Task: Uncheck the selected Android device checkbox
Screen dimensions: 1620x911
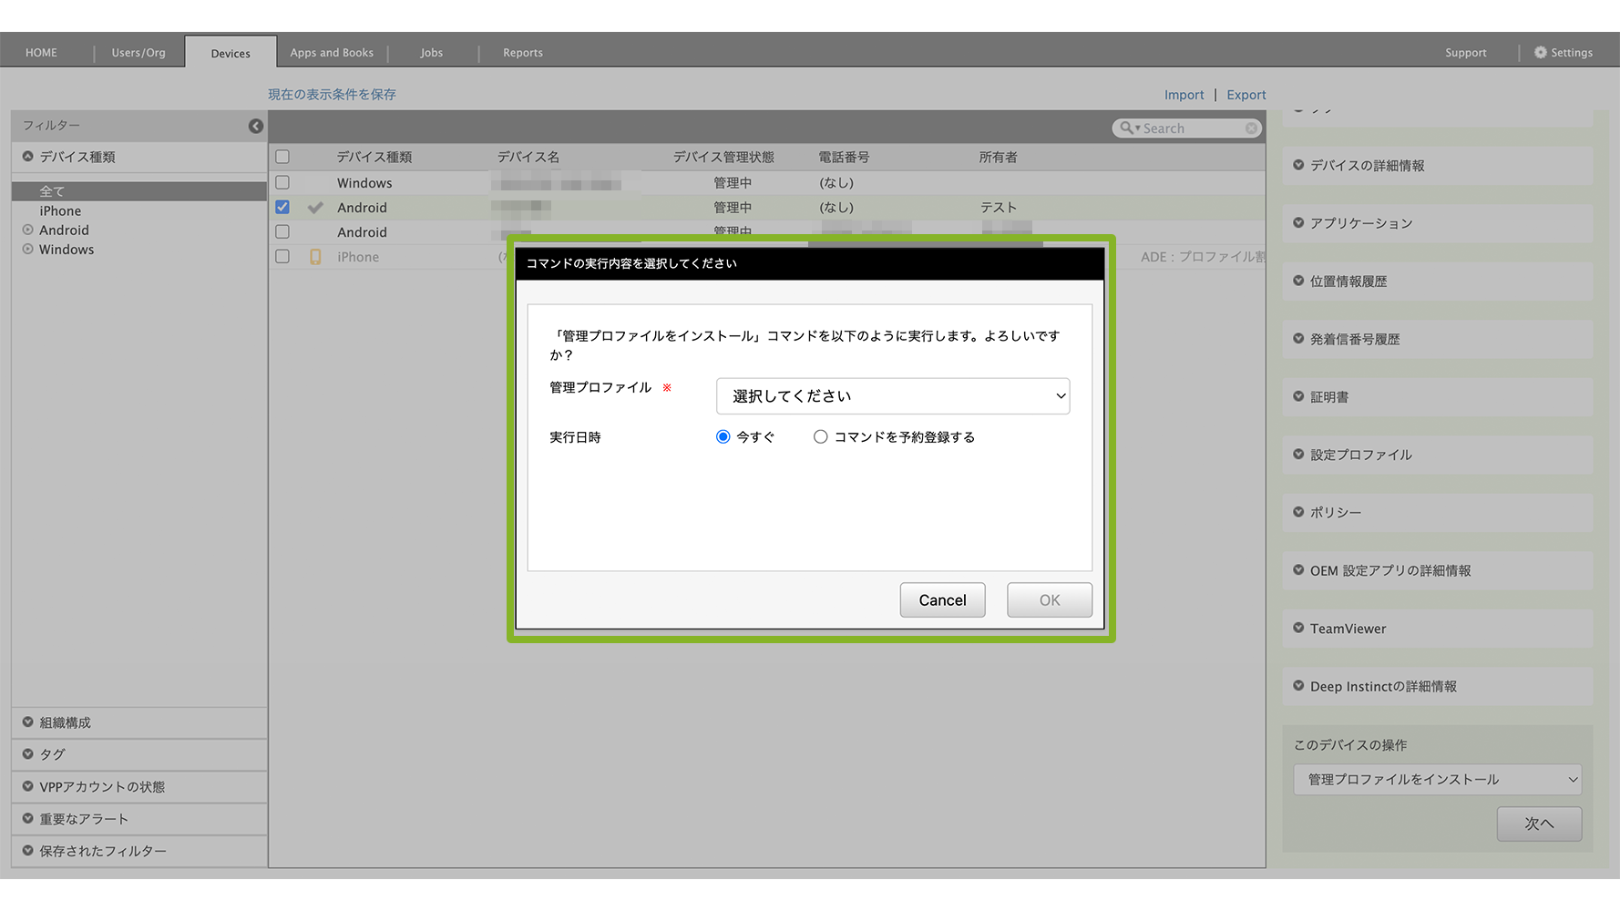Action: click(x=282, y=207)
